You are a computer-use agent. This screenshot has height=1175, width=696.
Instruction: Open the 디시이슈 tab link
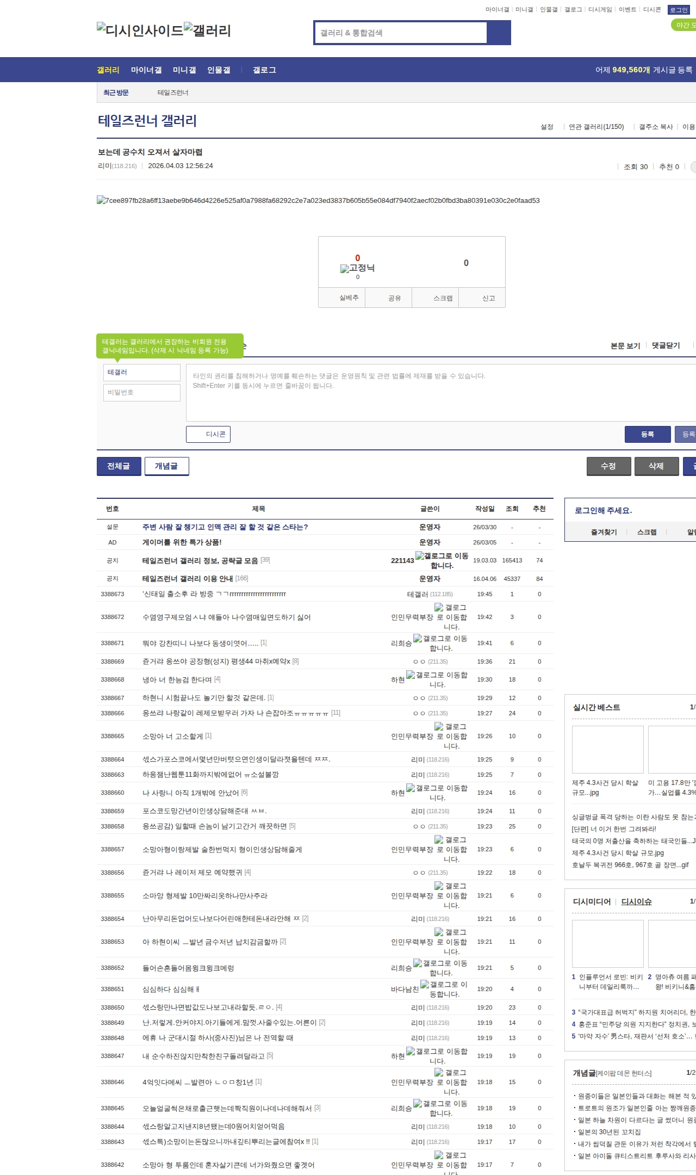pos(636,901)
